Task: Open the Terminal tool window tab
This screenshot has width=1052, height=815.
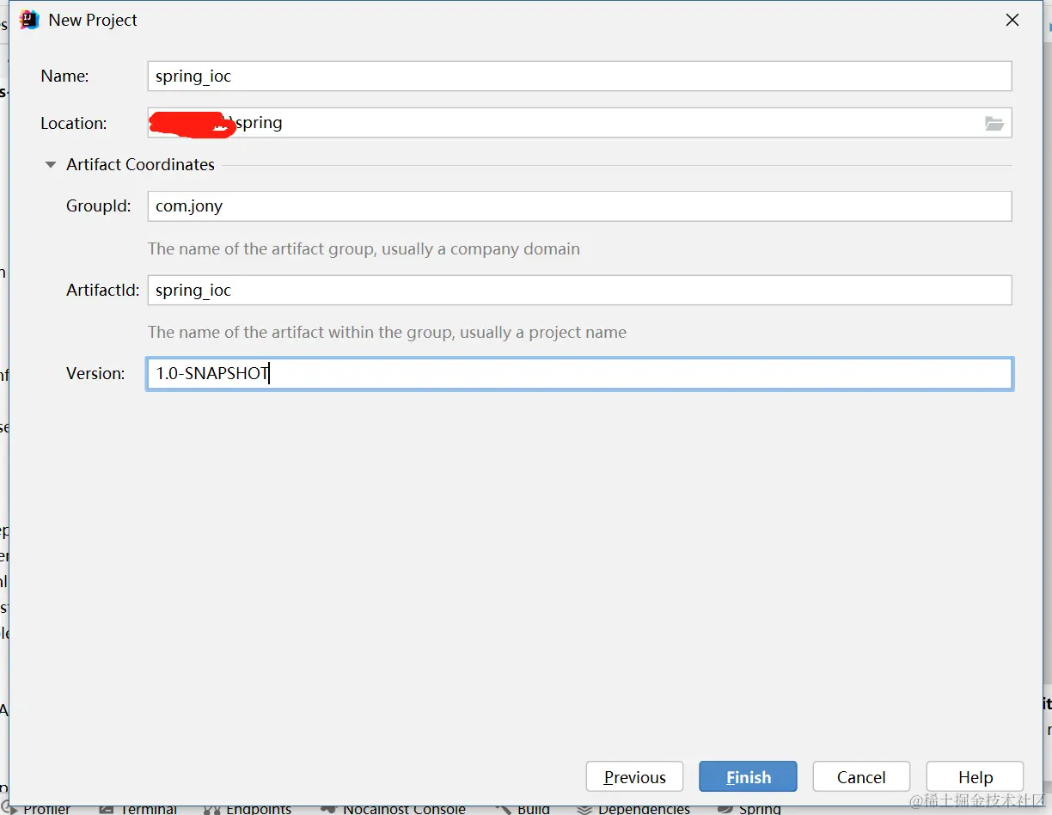Action: pos(138,809)
